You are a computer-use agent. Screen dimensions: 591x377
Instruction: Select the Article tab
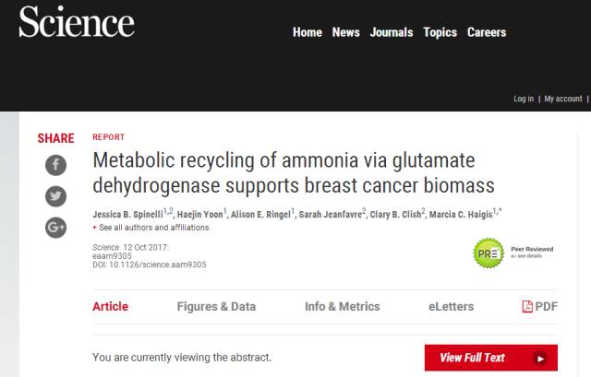tap(111, 307)
